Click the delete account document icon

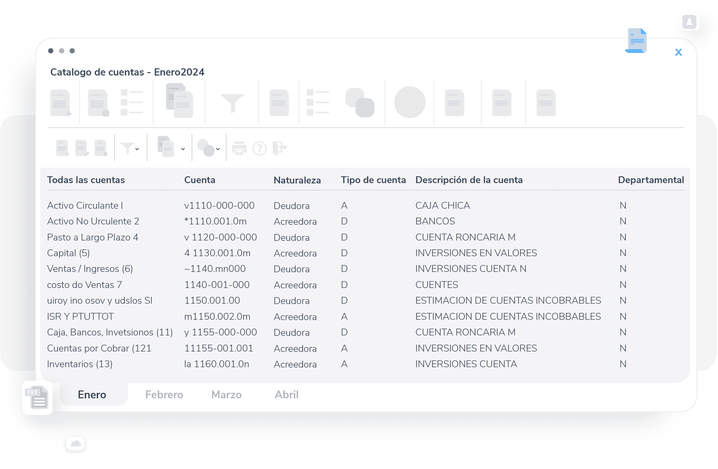point(101,148)
